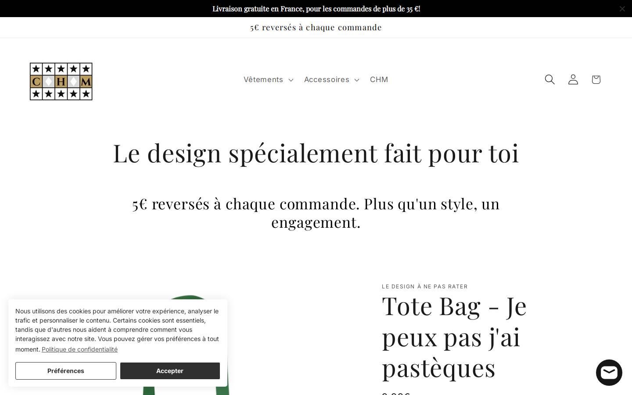This screenshot has width=632, height=395.
Task: Expand the Vêtements menu
Action: tap(268, 79)
